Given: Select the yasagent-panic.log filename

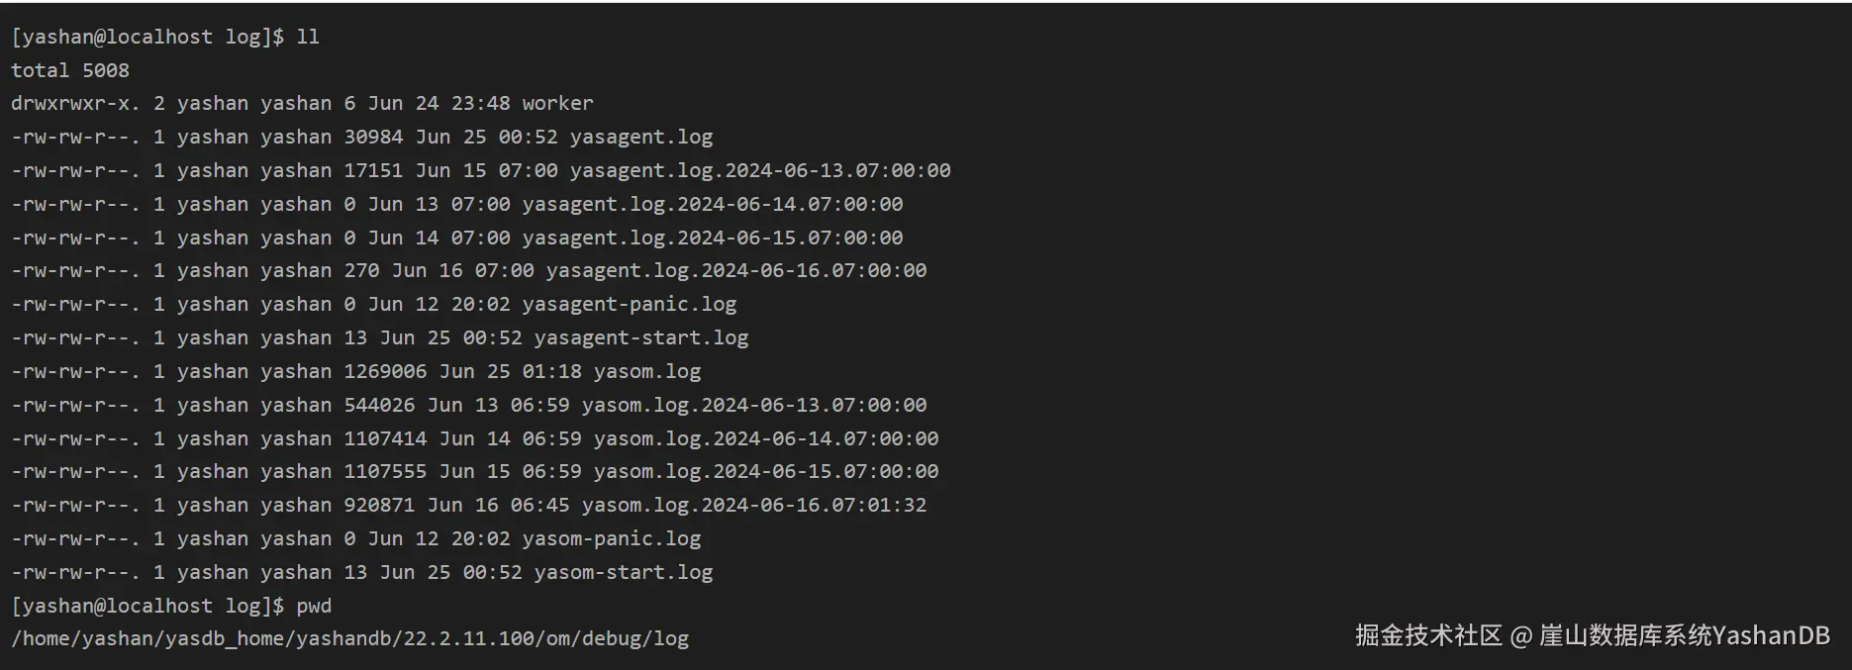Looking at the screenshot, I should 630,304.
